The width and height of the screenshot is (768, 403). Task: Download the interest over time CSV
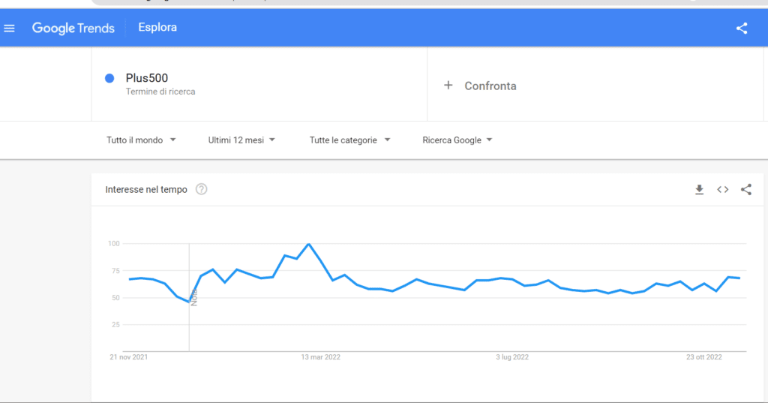[699, 190]
